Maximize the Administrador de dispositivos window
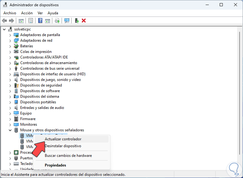The width and height of the screenshot is (243, 178). point(221,5)
